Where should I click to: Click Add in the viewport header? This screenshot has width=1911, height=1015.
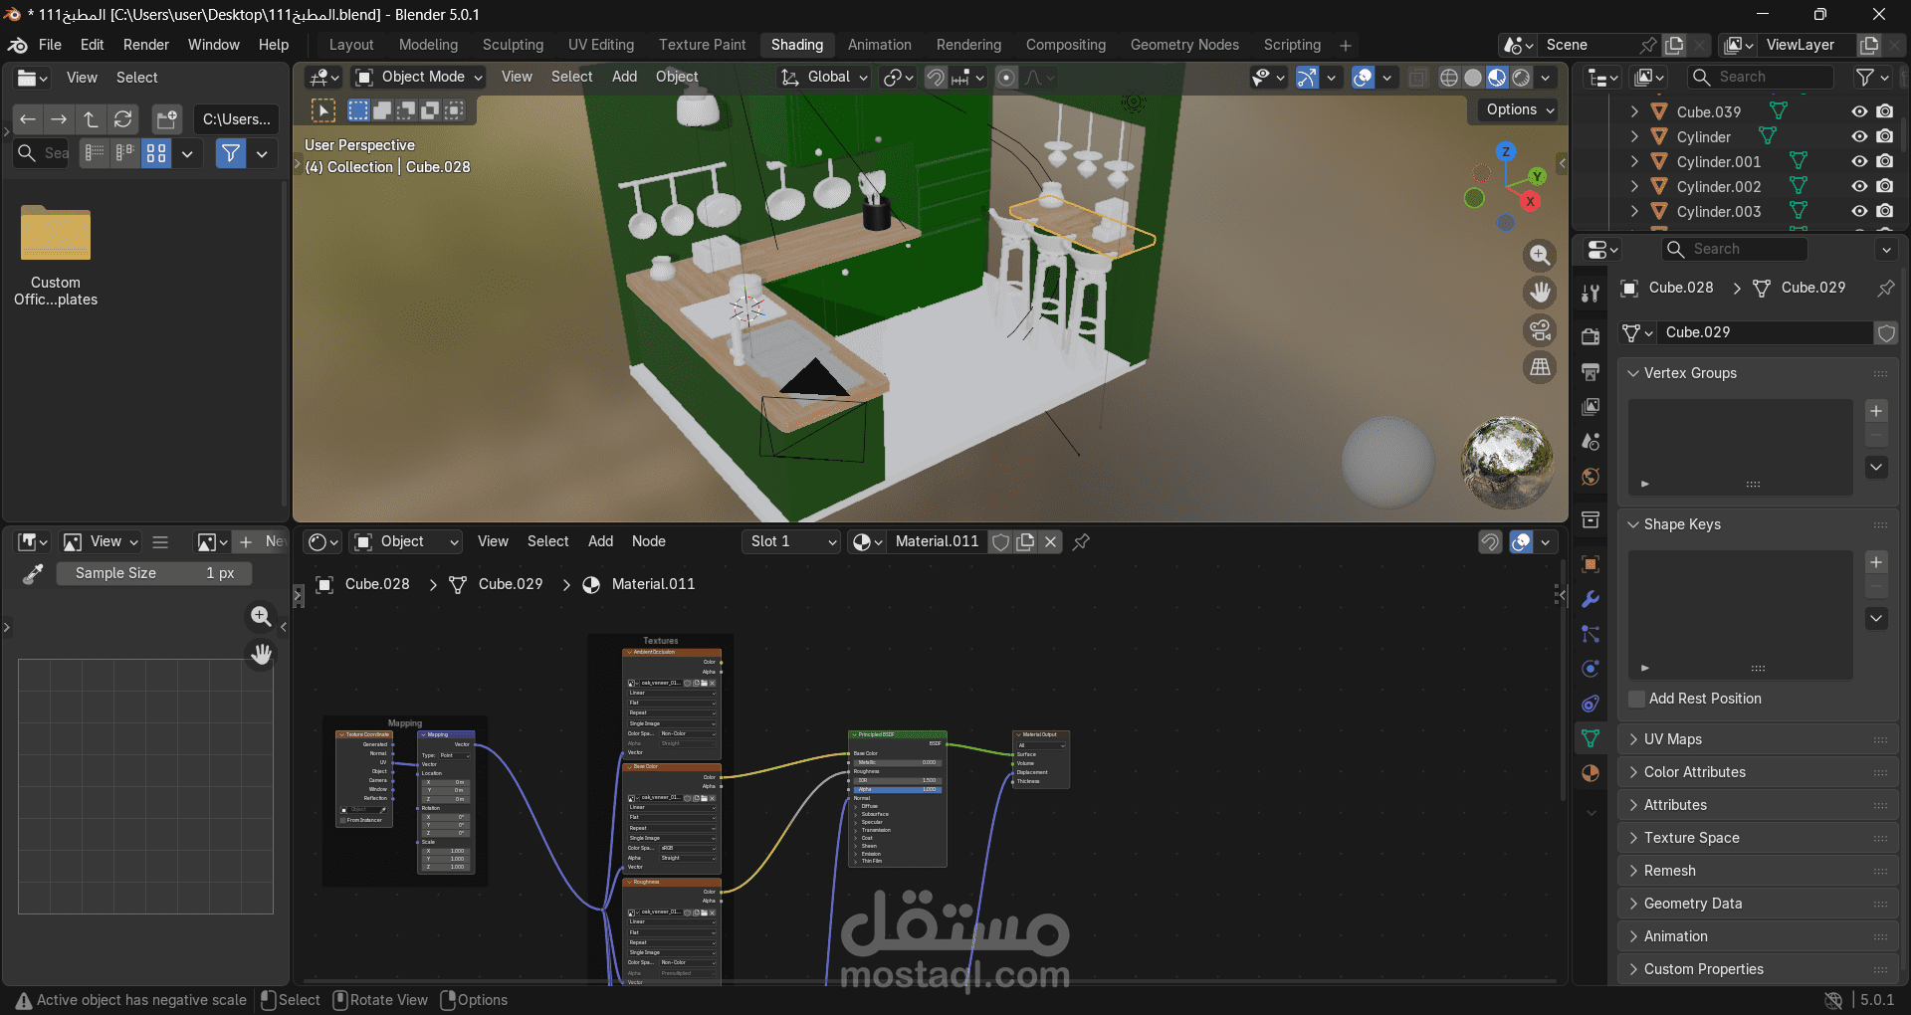point(624,77)
